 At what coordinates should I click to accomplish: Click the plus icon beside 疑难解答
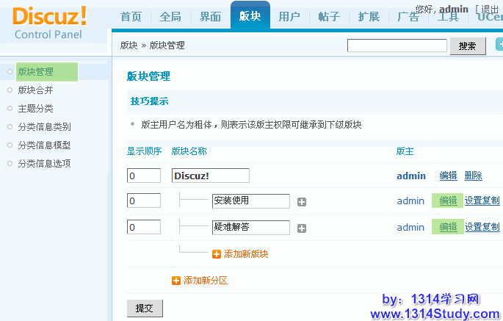(302, 228)
